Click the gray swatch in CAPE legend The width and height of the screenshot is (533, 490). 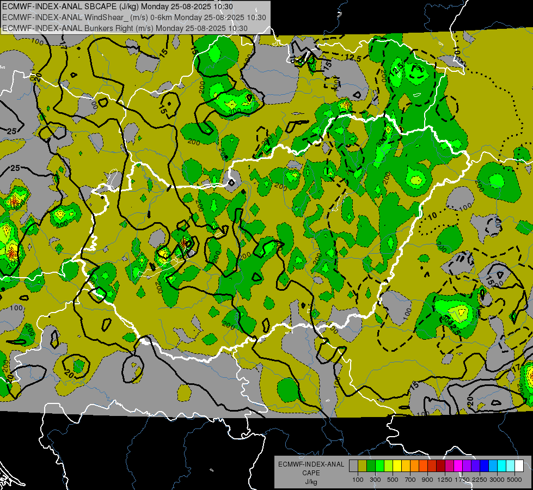click(x=353, y=465)
